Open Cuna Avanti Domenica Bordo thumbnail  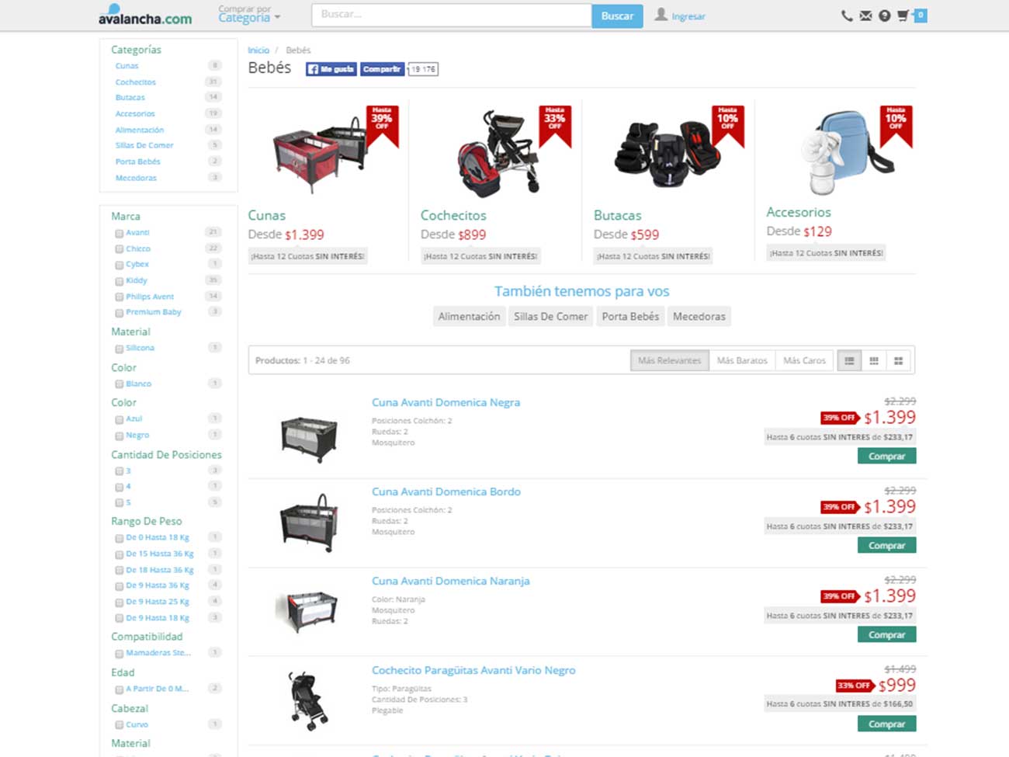[309, 522]
